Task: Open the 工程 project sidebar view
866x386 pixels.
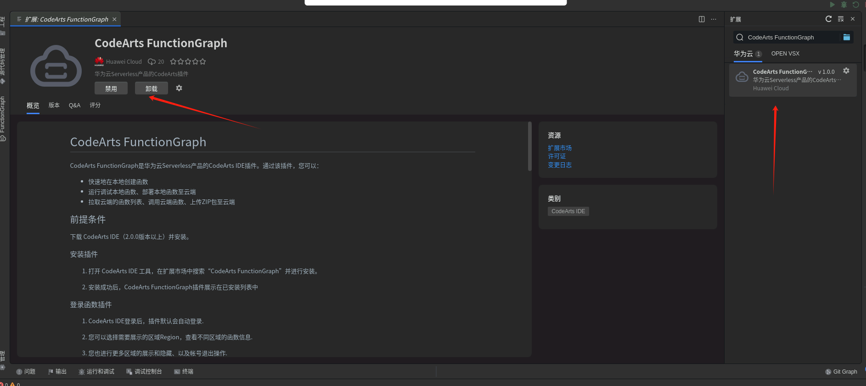Action: click(x=3, y=26)
